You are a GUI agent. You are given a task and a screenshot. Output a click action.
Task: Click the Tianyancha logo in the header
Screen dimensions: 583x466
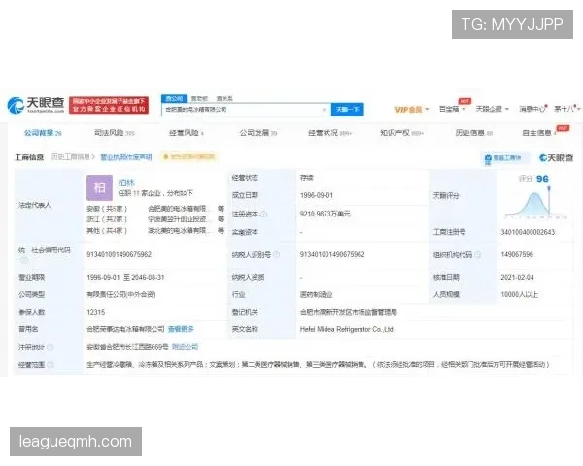click(36, 105)
